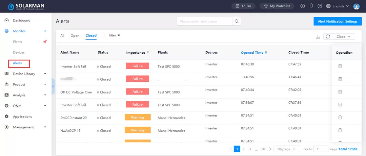Click the alert name search field
366x156 pixels.
(204, 21)
